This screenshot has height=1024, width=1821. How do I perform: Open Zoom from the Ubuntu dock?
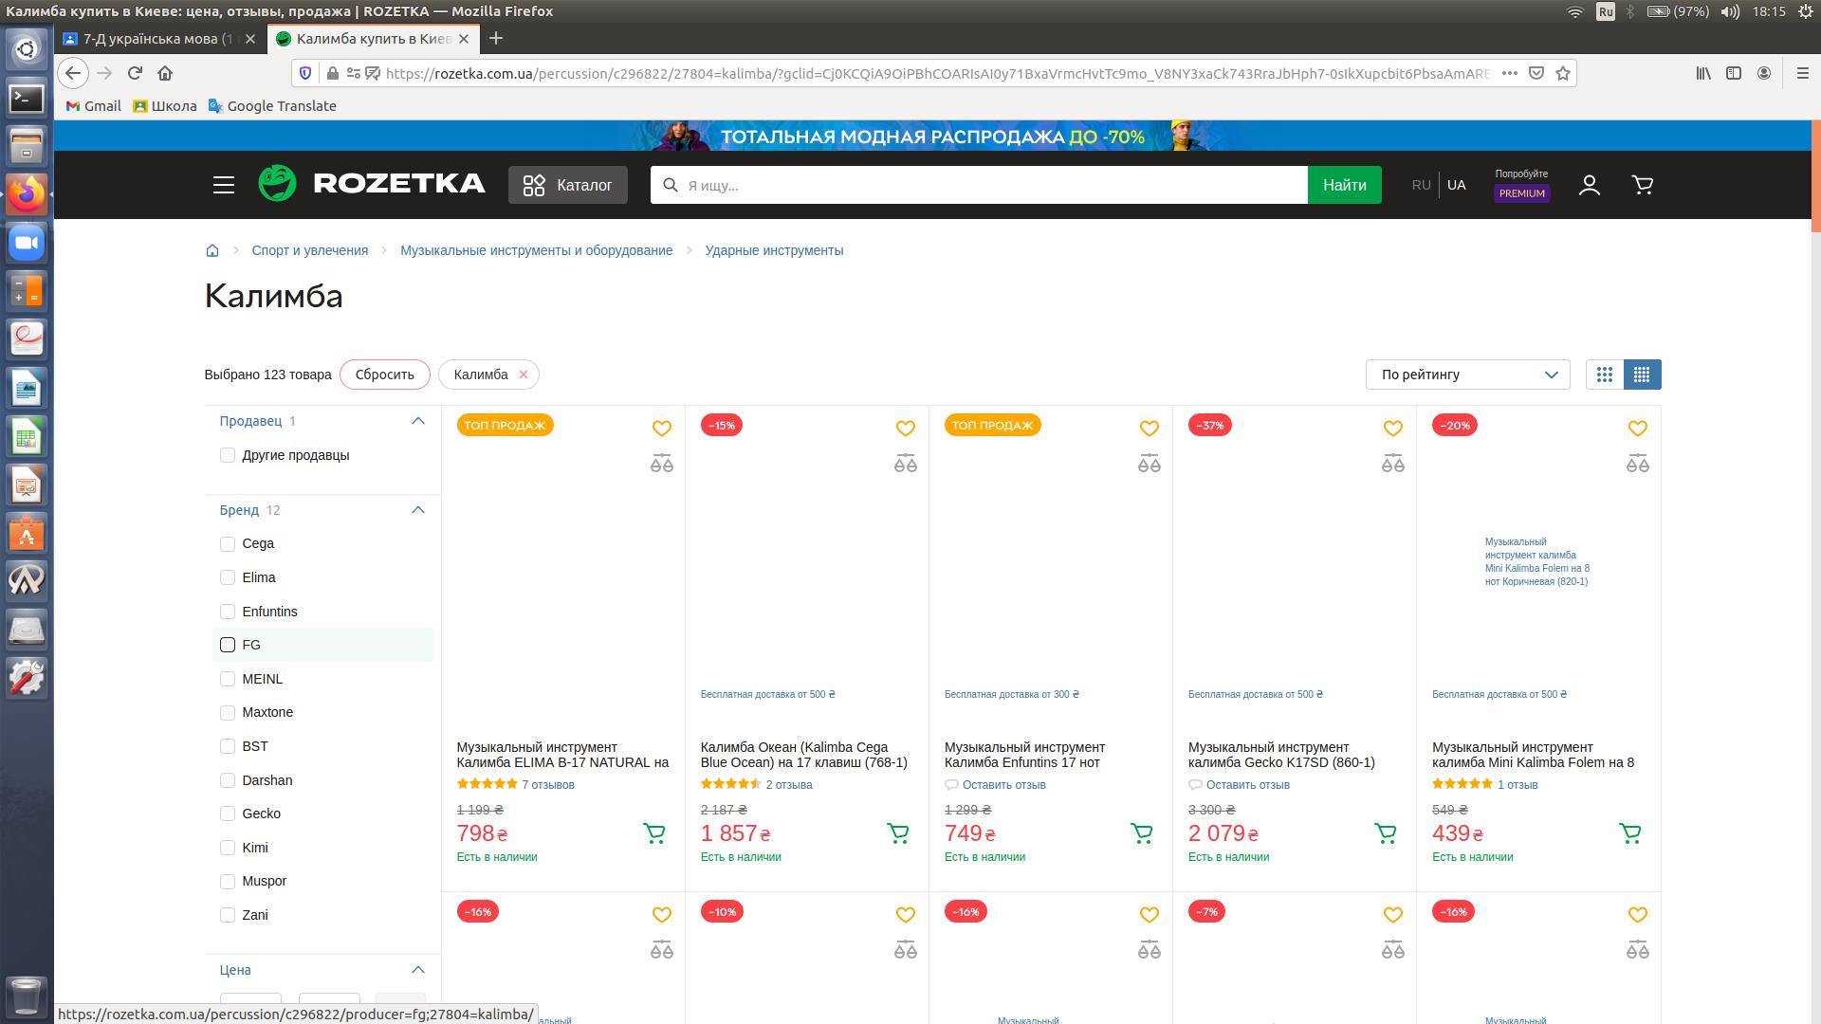click(x=27, y=243)
